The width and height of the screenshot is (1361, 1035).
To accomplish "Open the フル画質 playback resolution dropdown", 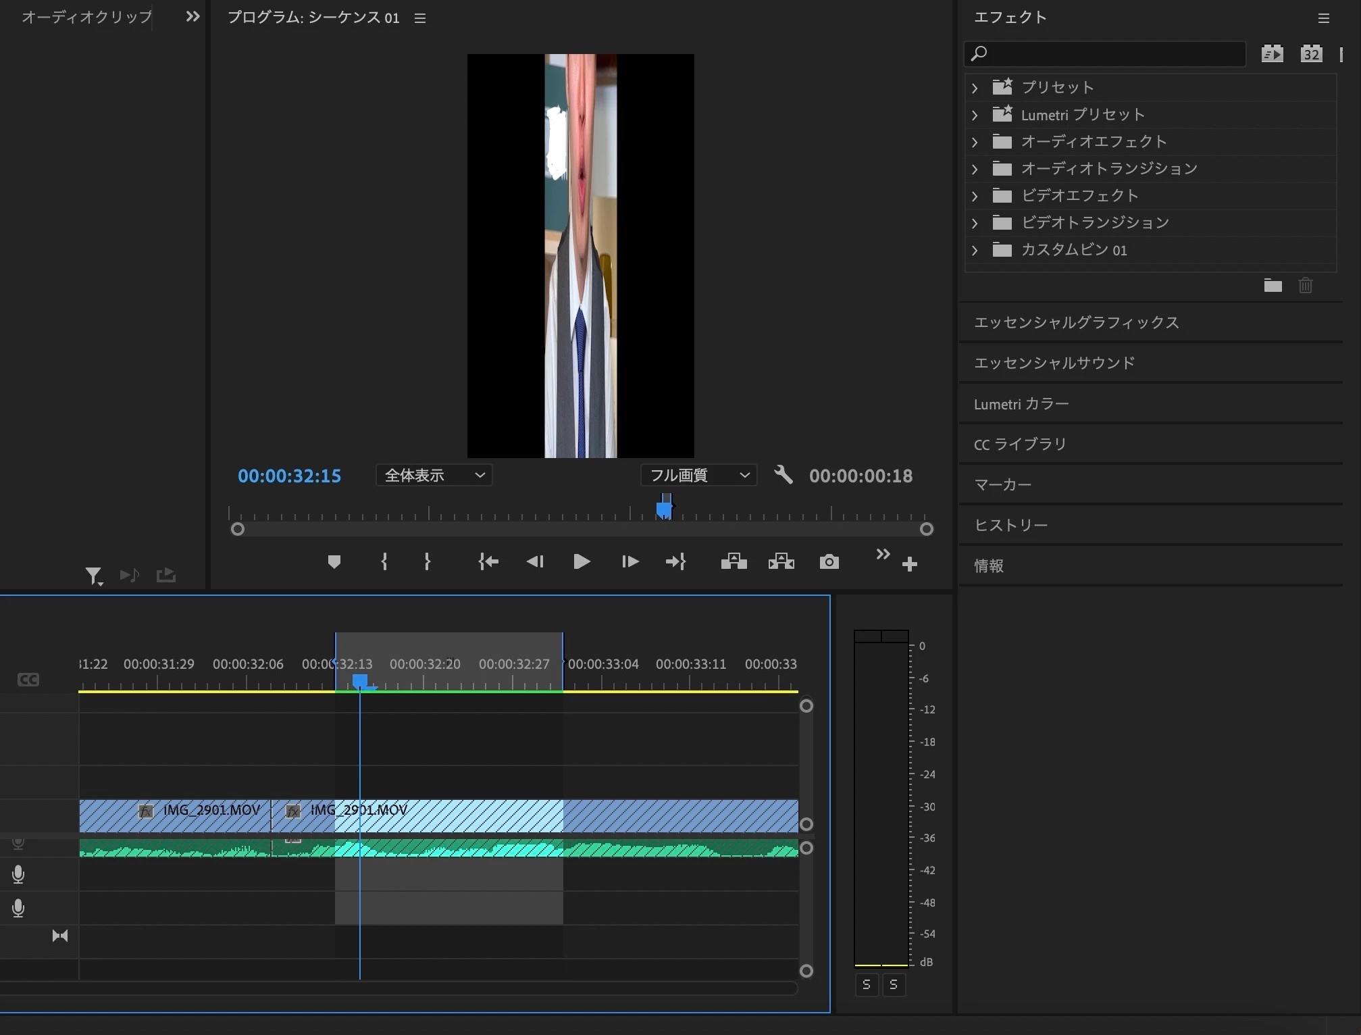I will point(698,476).
